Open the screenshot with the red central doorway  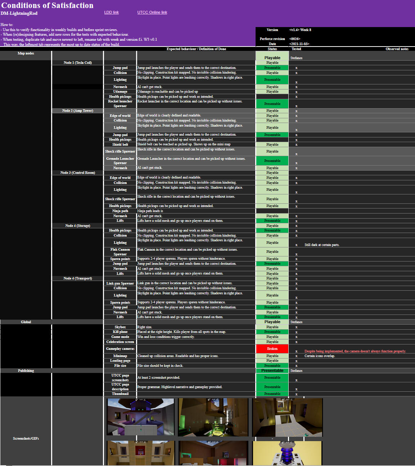coord(140,453)
